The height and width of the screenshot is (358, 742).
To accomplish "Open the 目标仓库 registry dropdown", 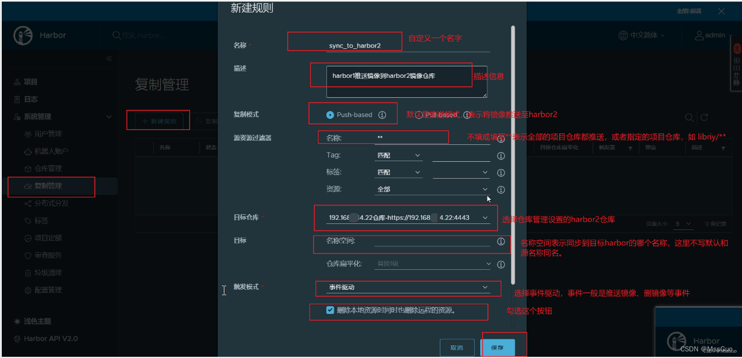I will (408, 217).
